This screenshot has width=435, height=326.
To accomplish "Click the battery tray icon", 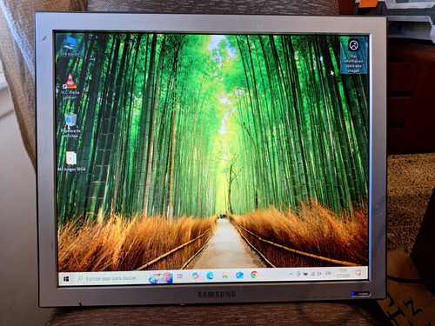I will coord(305,274).
